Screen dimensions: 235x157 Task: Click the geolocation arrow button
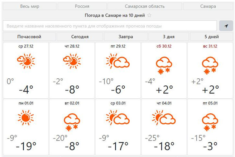click(x=226, y=26)
